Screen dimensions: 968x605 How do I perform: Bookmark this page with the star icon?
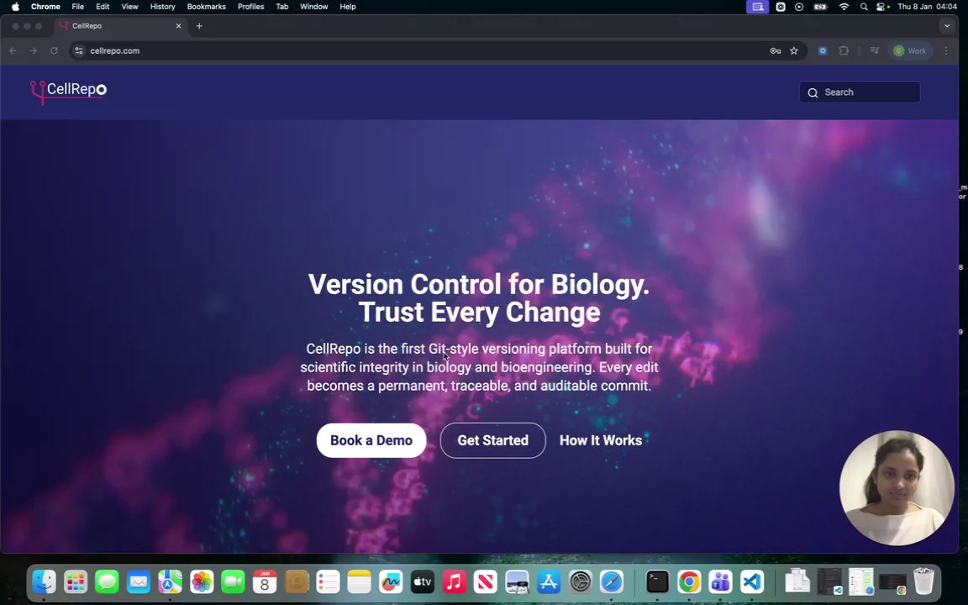point(794,50)
